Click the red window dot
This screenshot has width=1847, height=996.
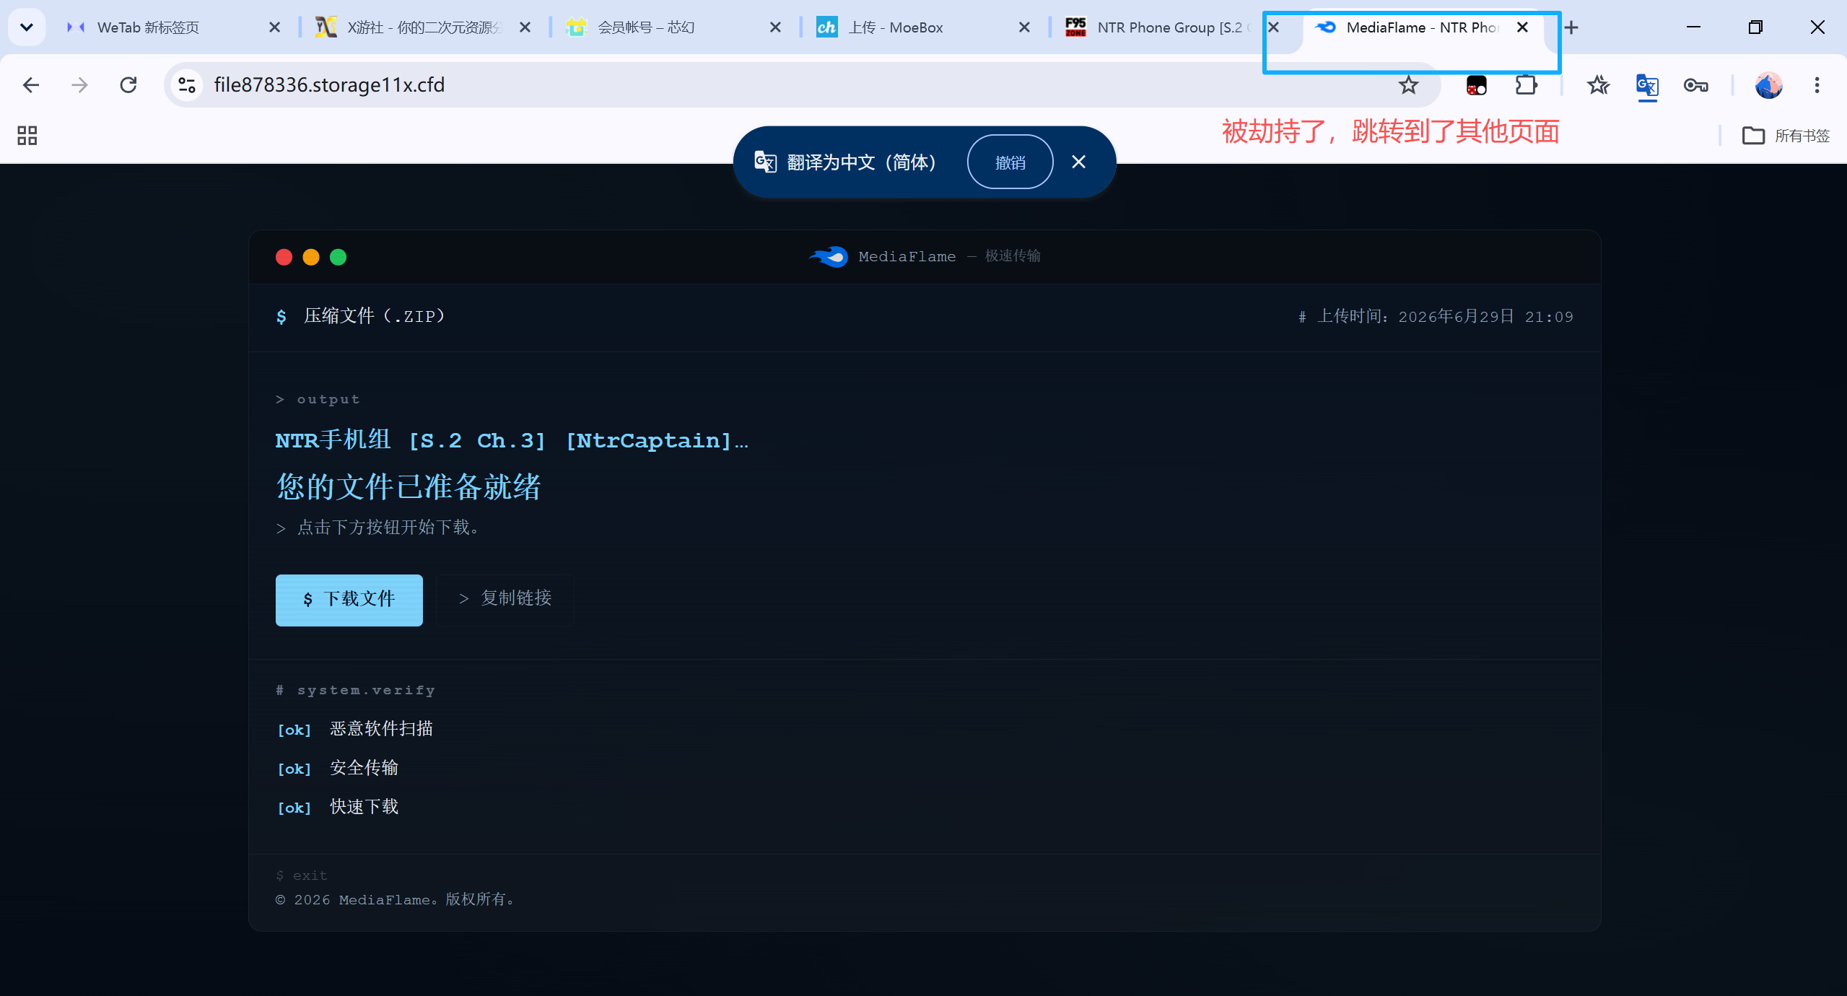point(284,257)
